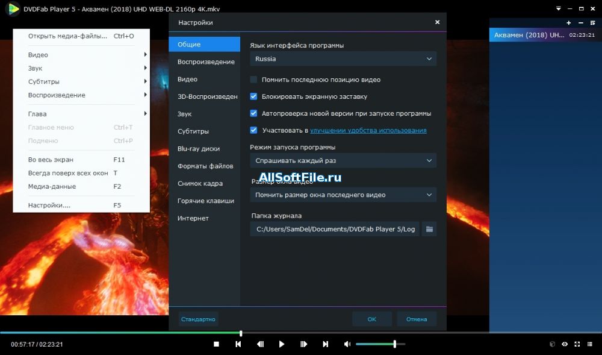This screenshot has height=355, width=602.
Task: Click 'Настройки....' in the context menu
Action: point(81,205)
